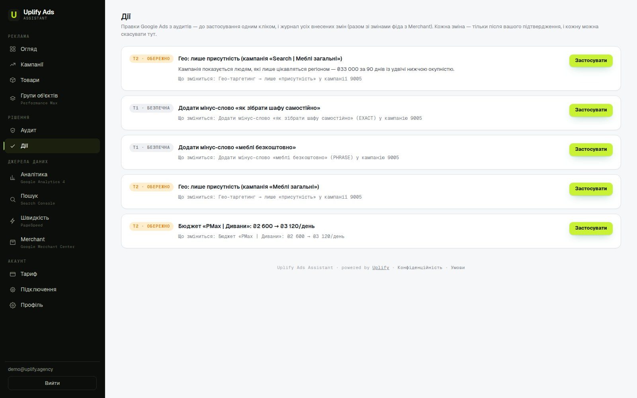
Task: Open Merchant Google Merchant Center
Action: [x=52, y=242]
